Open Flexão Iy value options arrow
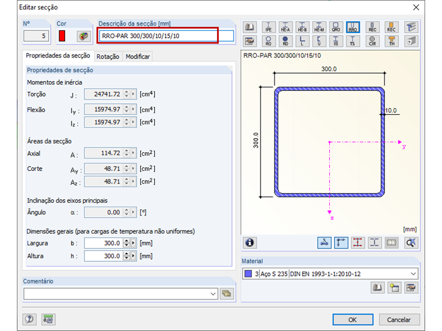Viewport: 442px width, 331px height. (133, 109)
